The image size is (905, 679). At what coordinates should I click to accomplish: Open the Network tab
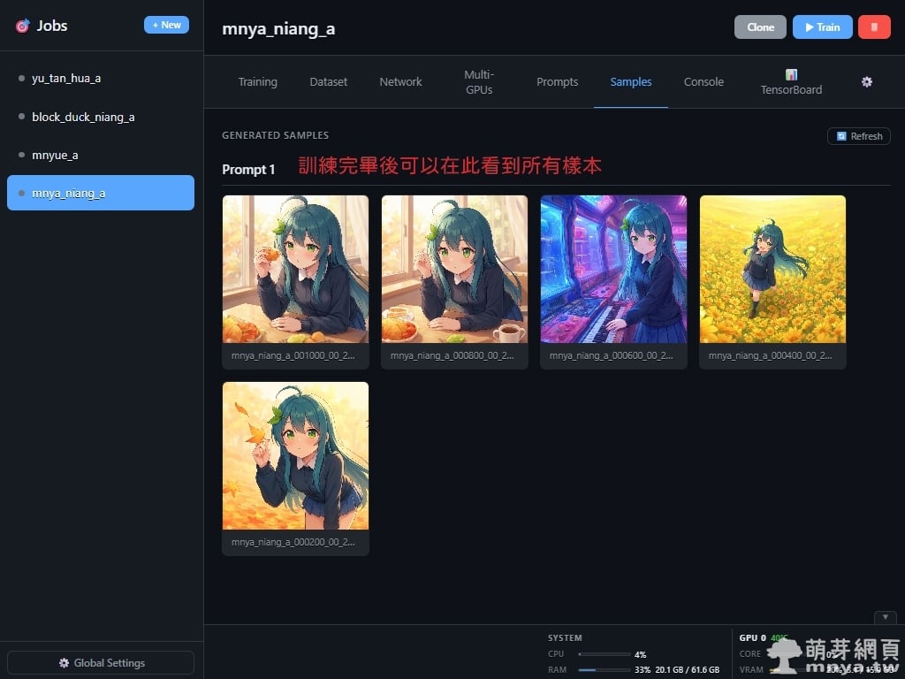(400, 82)
